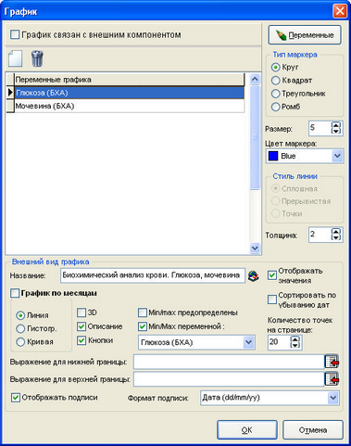351x446 pixels.
Task: Open Формат подписи date format dropdown
Action: point(333,398)
